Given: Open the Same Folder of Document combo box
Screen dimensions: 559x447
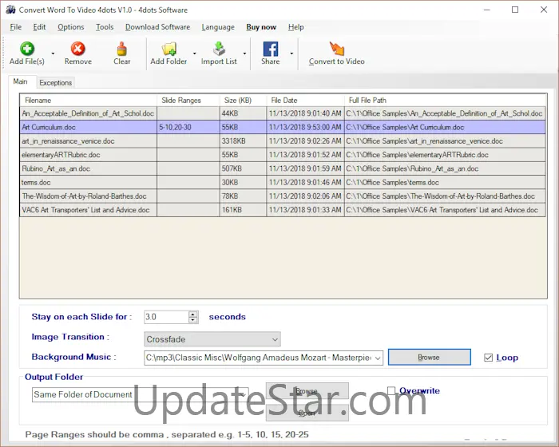Looking at the screenshot, I should point(140,394).
